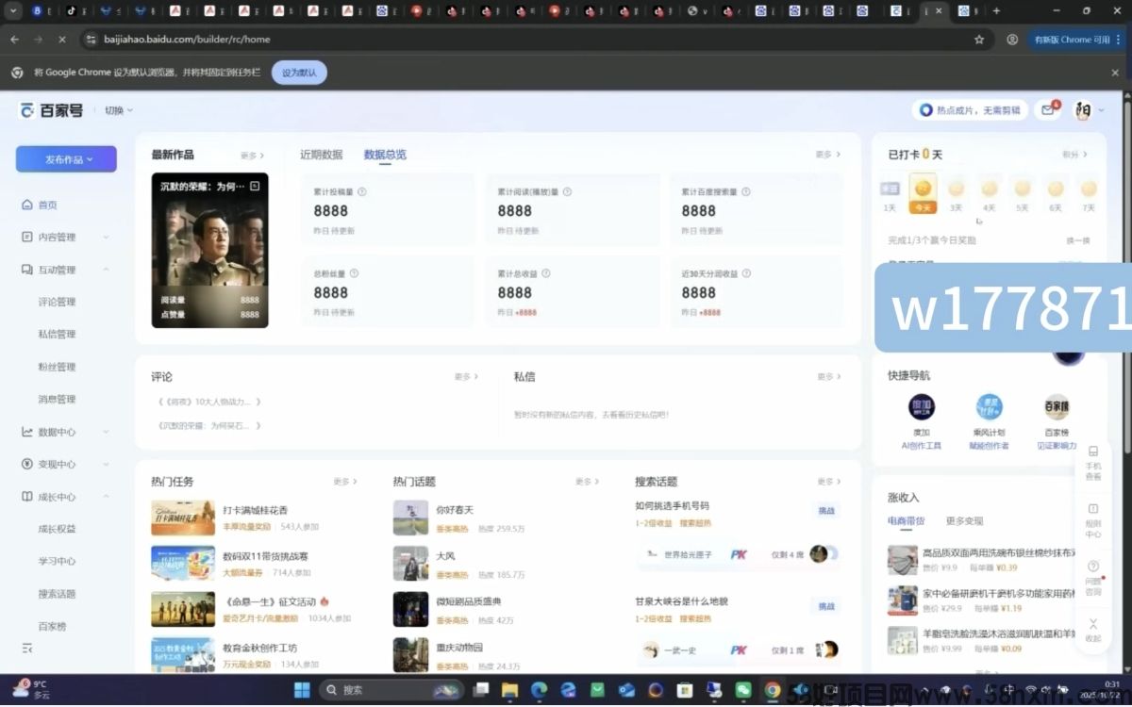Click the Windows taskbar search box
Screen dimensions: 1132x707
[387, 690]
